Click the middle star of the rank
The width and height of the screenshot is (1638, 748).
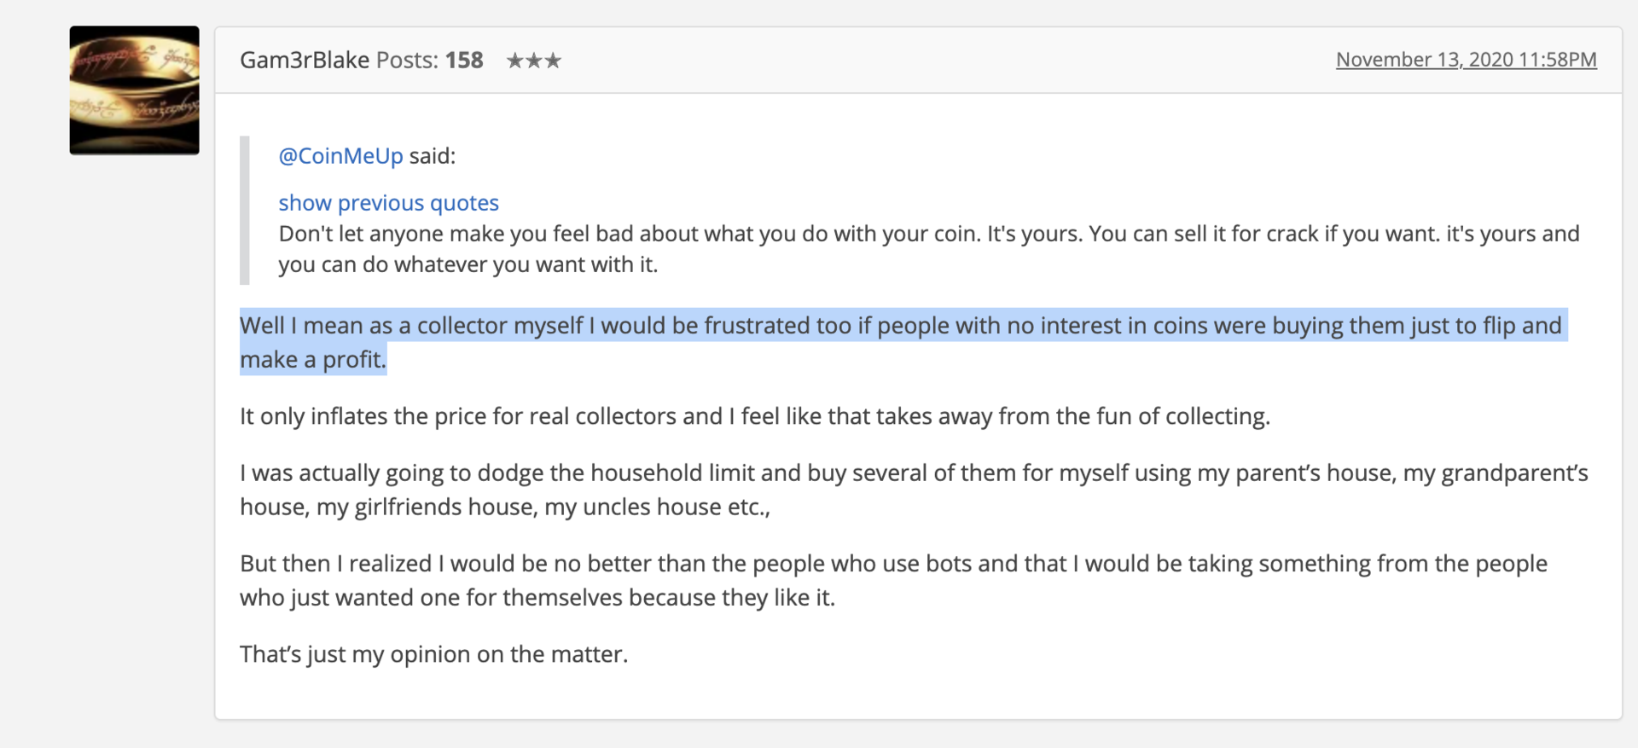coord(534,61)
